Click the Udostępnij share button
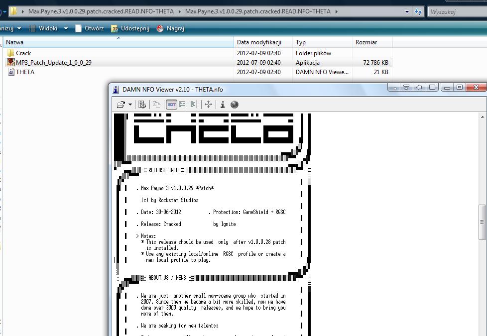 tap(130, 28)
